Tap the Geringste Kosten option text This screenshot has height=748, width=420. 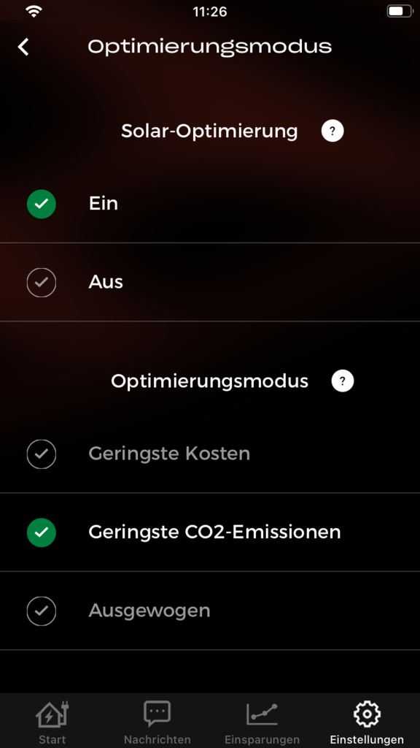(169, 454)
